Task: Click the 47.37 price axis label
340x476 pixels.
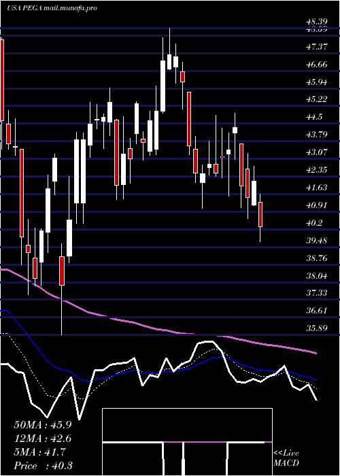Action: click(x=316, y=47)
